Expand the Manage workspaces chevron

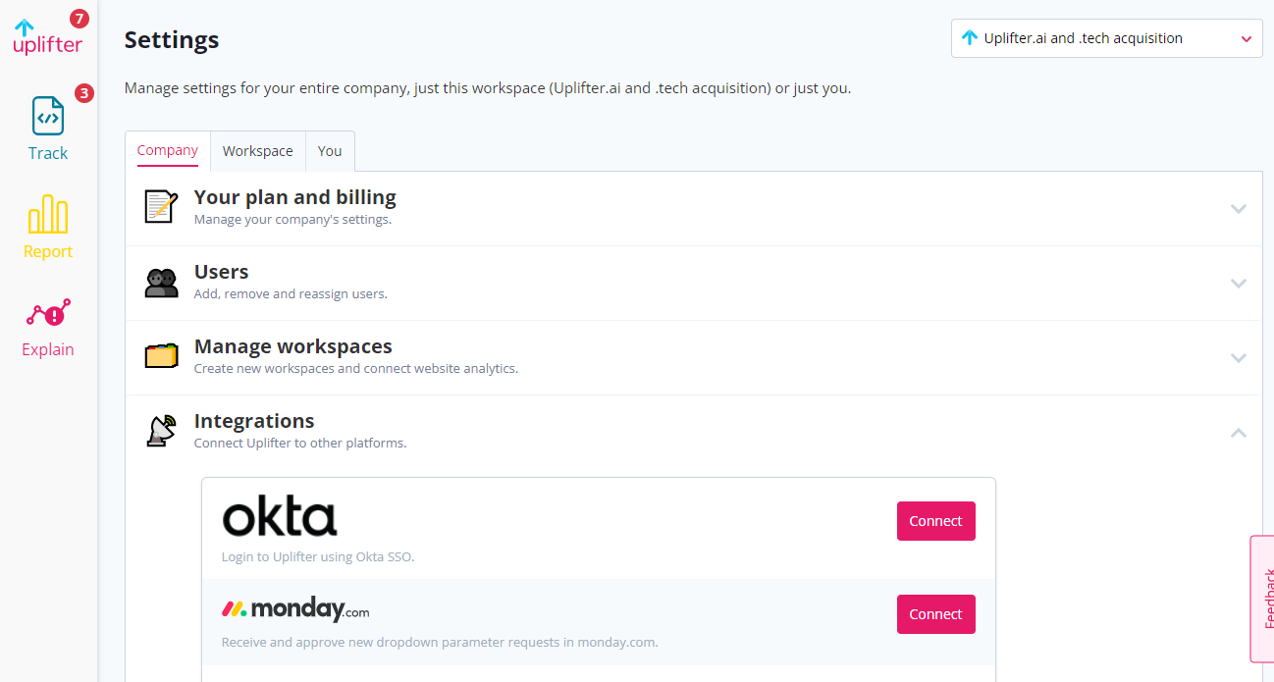click(1239, 358)
